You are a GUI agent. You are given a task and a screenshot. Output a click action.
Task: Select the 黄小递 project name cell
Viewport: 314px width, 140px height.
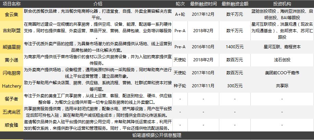click(x=12, y=60)
